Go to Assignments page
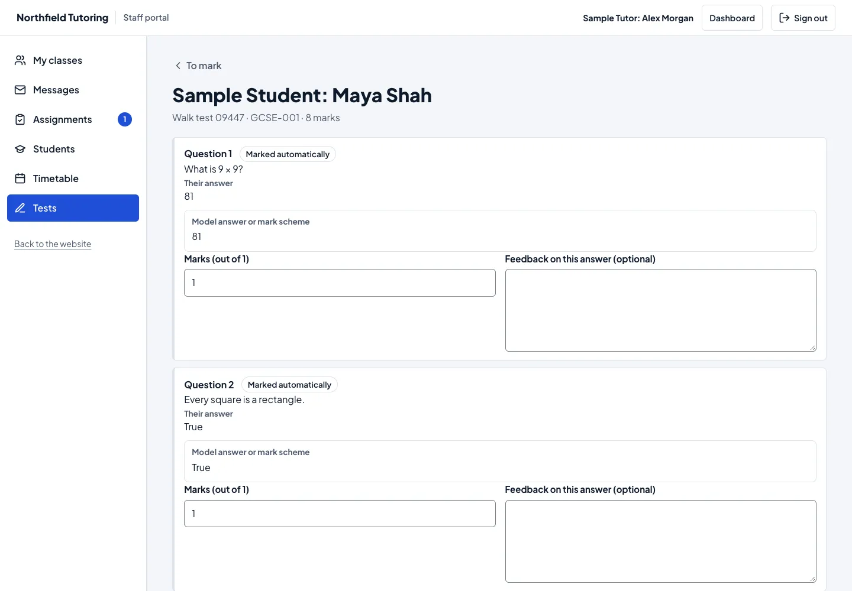The height and width of the screenshot is (591, 852). 73,119
